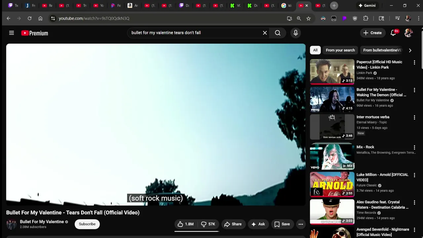Image resolution: width=423 pixels, height=238 pixels.
Task: Select From bulletvalentineVEVO chip
Action: pyautogui.click(x=382, y=50)
